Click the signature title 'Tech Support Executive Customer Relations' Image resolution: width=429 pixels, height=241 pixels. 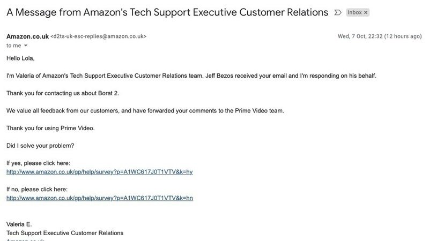tap(65, 233)
